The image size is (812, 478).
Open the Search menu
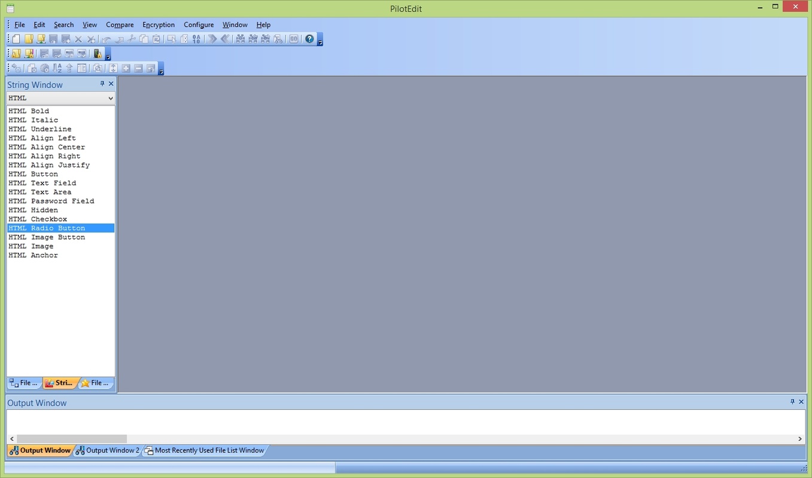click(64, 24)
